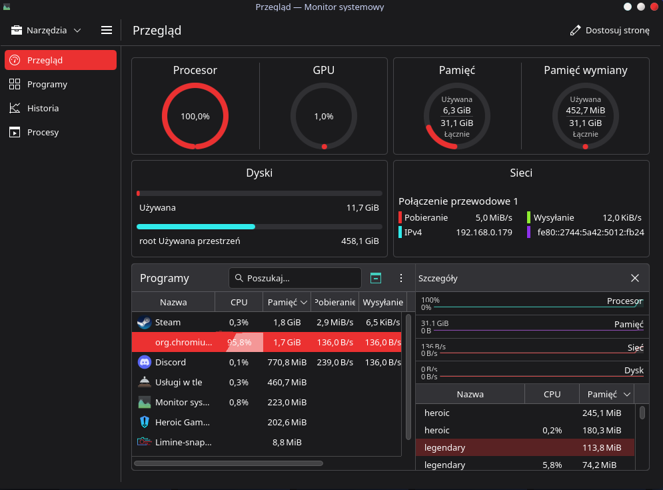Click the Limine-snapper application icon
663x490 pixels.
[x=144, y=442]
